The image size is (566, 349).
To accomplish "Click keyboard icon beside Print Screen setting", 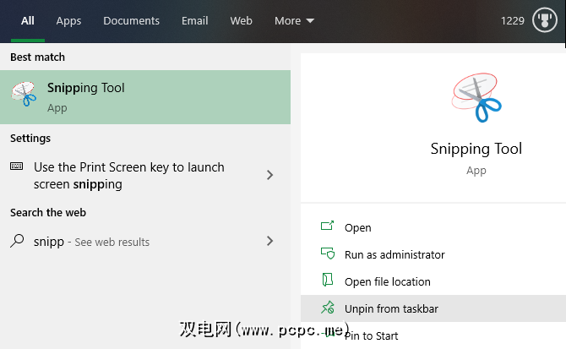I will click(17, 166).
